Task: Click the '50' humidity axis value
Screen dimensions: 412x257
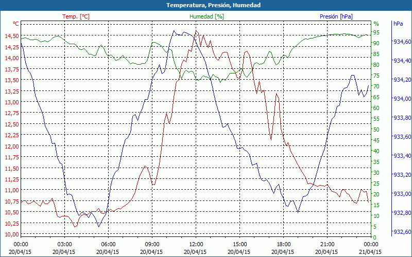Action: click(376, 130)
